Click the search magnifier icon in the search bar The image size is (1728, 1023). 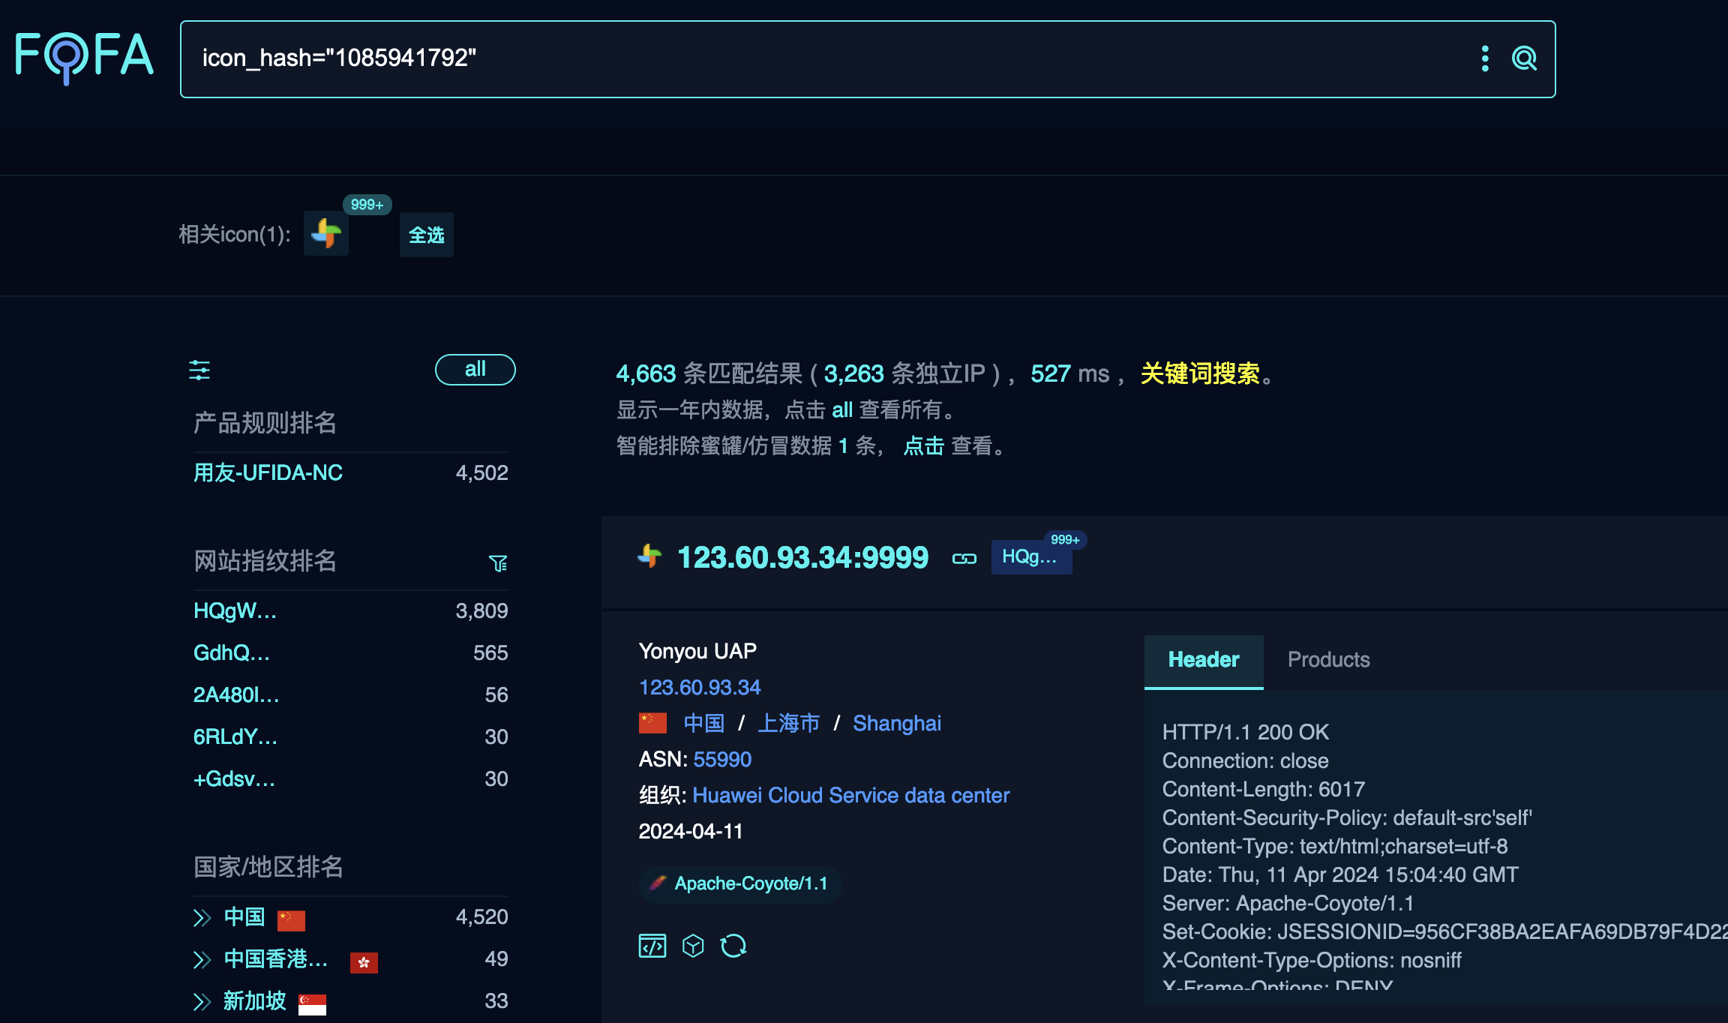[1522, 58]
